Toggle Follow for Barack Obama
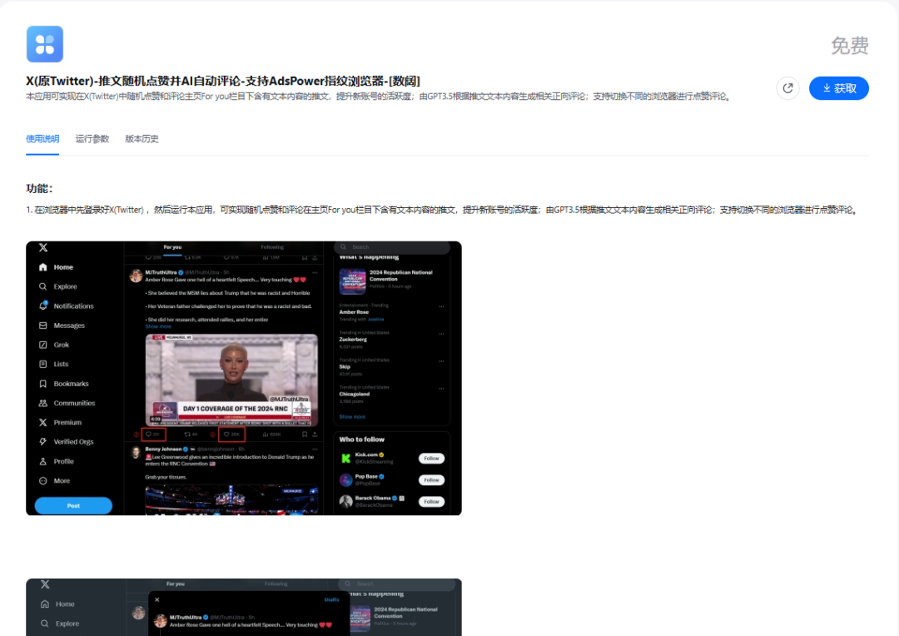899x636 pixels. point(431,501)
